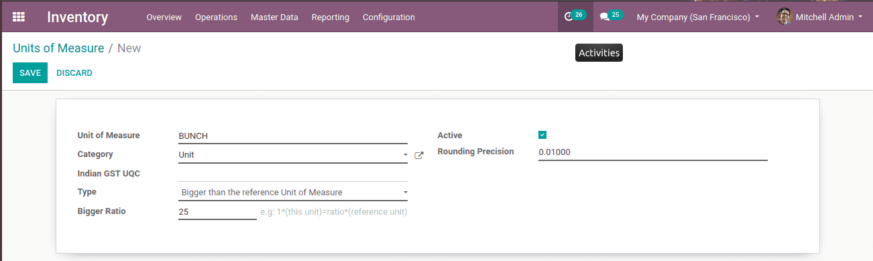Open Mitchell Admin user menu
The height and width of the screenshot is (261, 873).
click(x=820, y=17)
